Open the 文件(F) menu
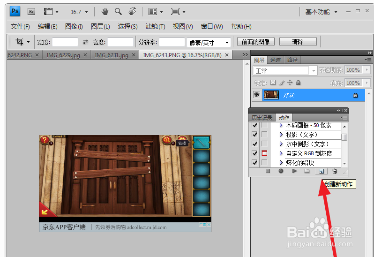Viewport: 374px width, 257px height. pos(20,26)
